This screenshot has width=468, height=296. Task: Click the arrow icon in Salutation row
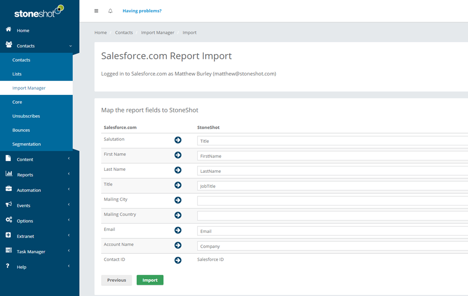178,140
